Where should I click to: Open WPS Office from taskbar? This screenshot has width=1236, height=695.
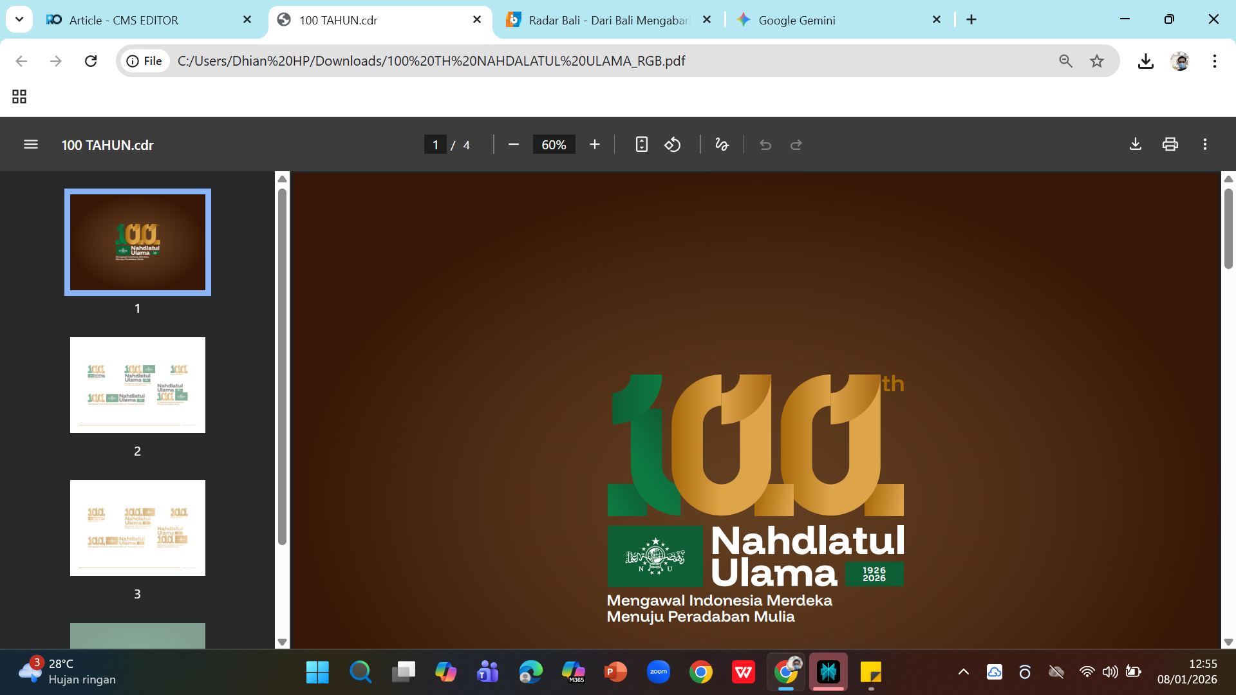click(744, 672)
